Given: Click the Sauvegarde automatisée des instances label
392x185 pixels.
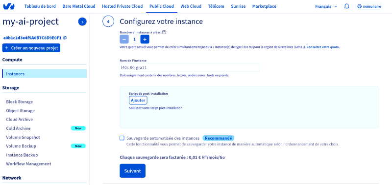Looking at the screenshot, I should pos(163,138).
